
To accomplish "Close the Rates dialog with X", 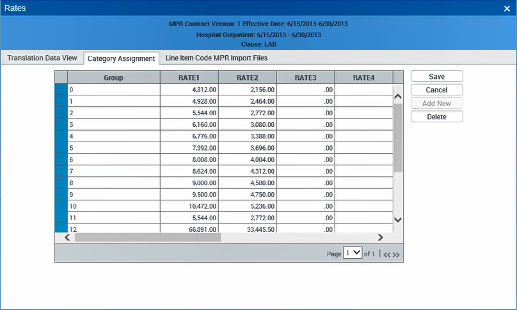I will pyautogui.click(x=507, y=8).
